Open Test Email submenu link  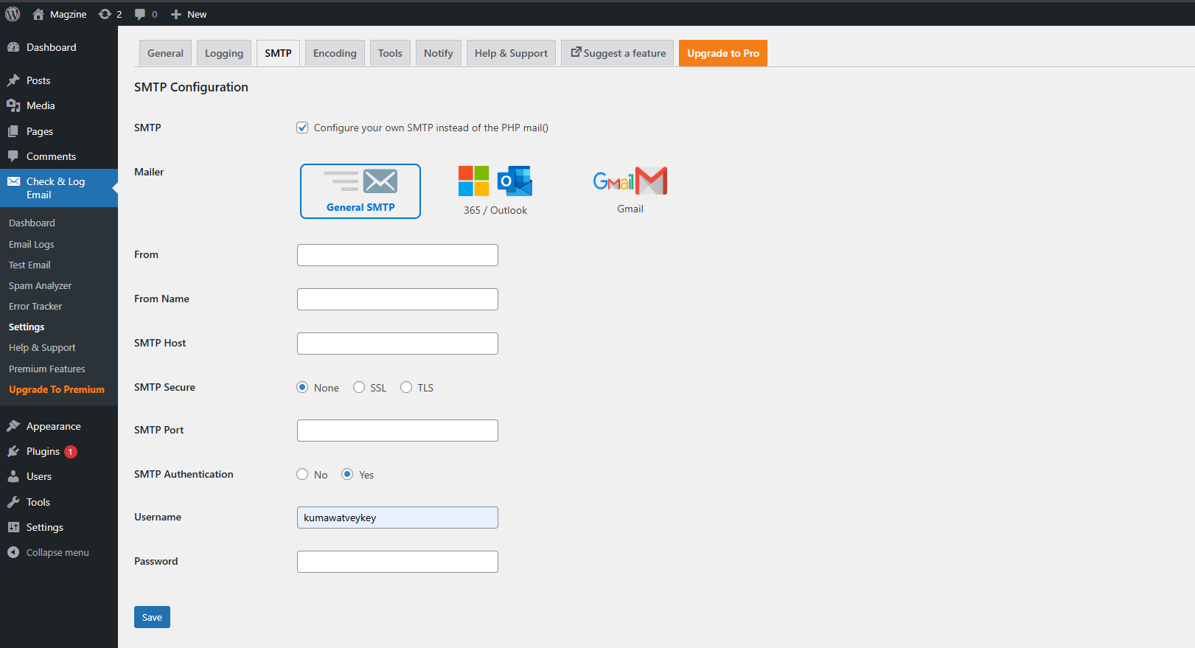pyautogui.click(x=29, y=265)
